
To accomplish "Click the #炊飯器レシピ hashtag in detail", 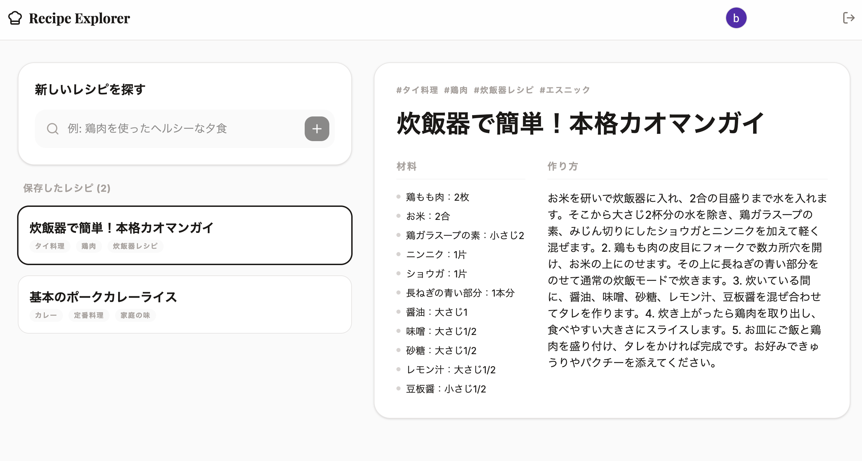I will point(503,90).
